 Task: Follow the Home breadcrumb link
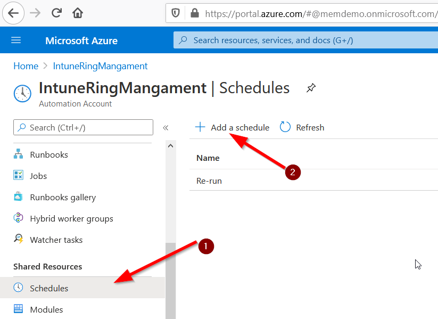[26, 66]
